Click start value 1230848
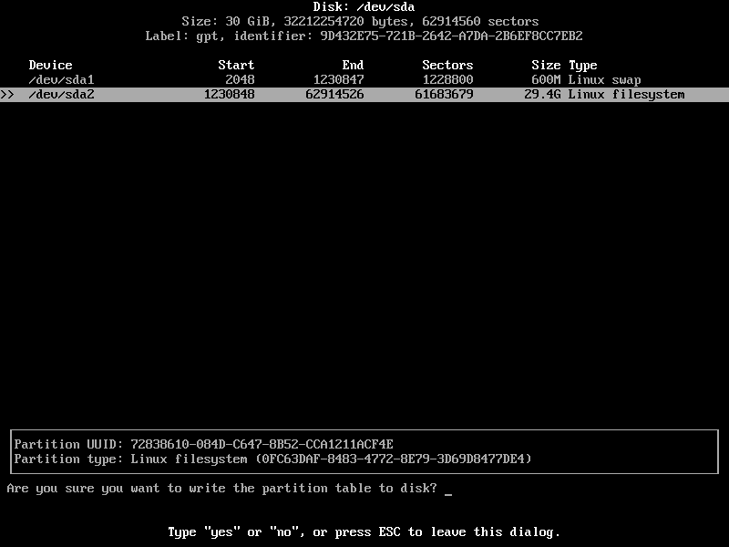This screenshot has width=729, height=547. tap(230, 95)
